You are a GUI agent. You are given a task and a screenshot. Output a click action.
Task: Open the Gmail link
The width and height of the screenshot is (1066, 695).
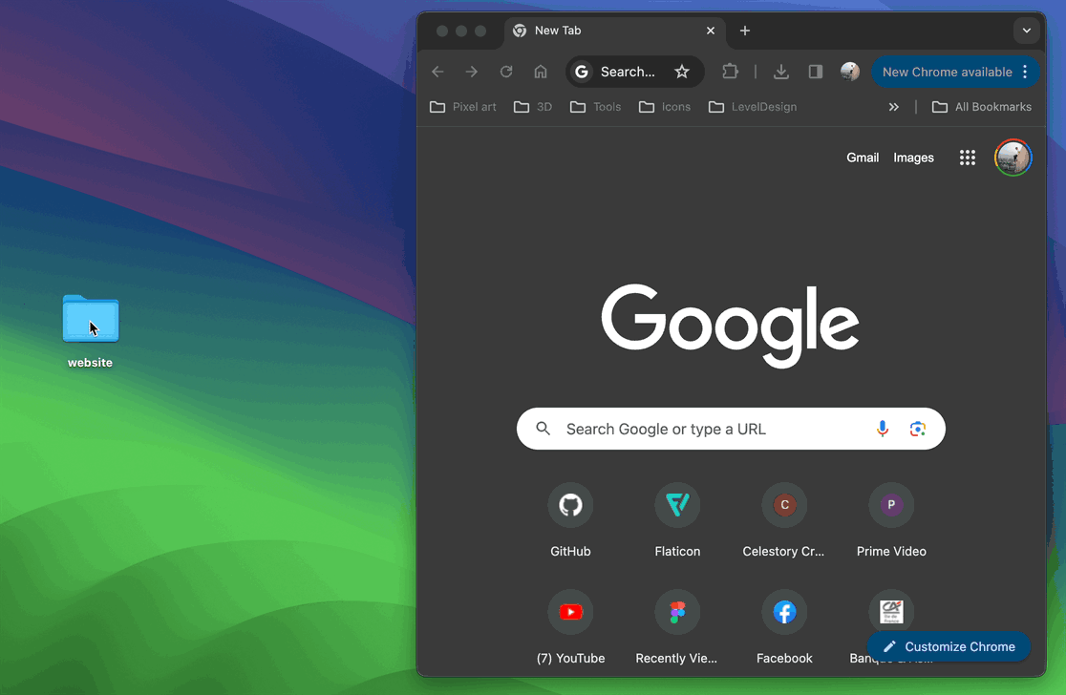coord(863,158)
